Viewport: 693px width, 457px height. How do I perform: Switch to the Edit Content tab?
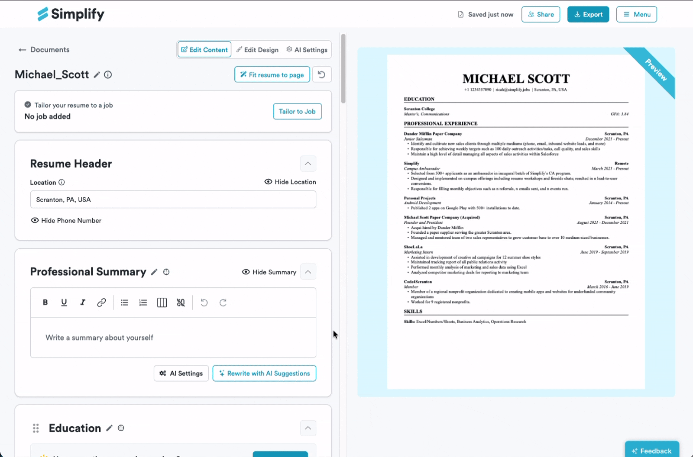204,50
